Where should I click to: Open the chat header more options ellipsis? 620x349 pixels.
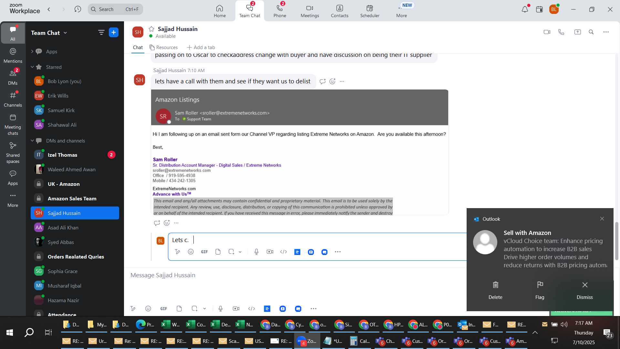[x=606, y=32]
